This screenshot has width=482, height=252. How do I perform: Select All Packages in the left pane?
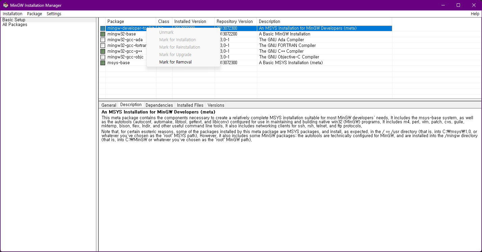15,25
